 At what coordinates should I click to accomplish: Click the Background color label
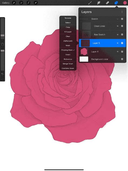(x=100, y=59)
